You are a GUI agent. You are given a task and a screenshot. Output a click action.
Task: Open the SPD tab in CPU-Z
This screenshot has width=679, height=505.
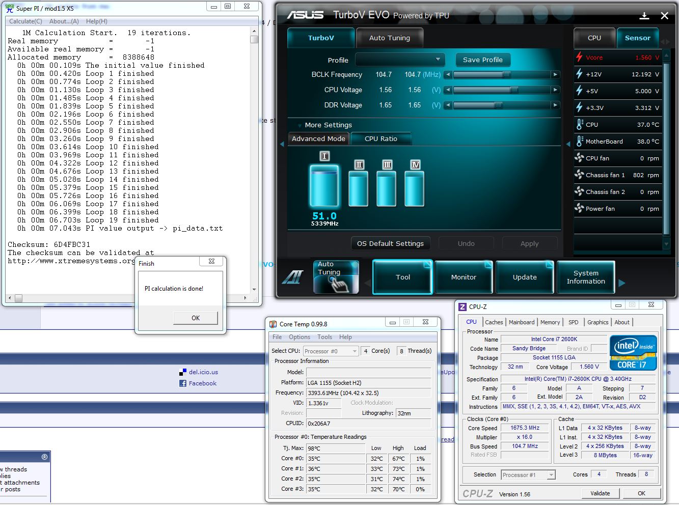(x=574, y=322)
